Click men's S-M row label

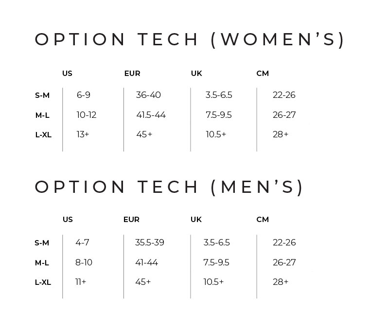point(42,243)
